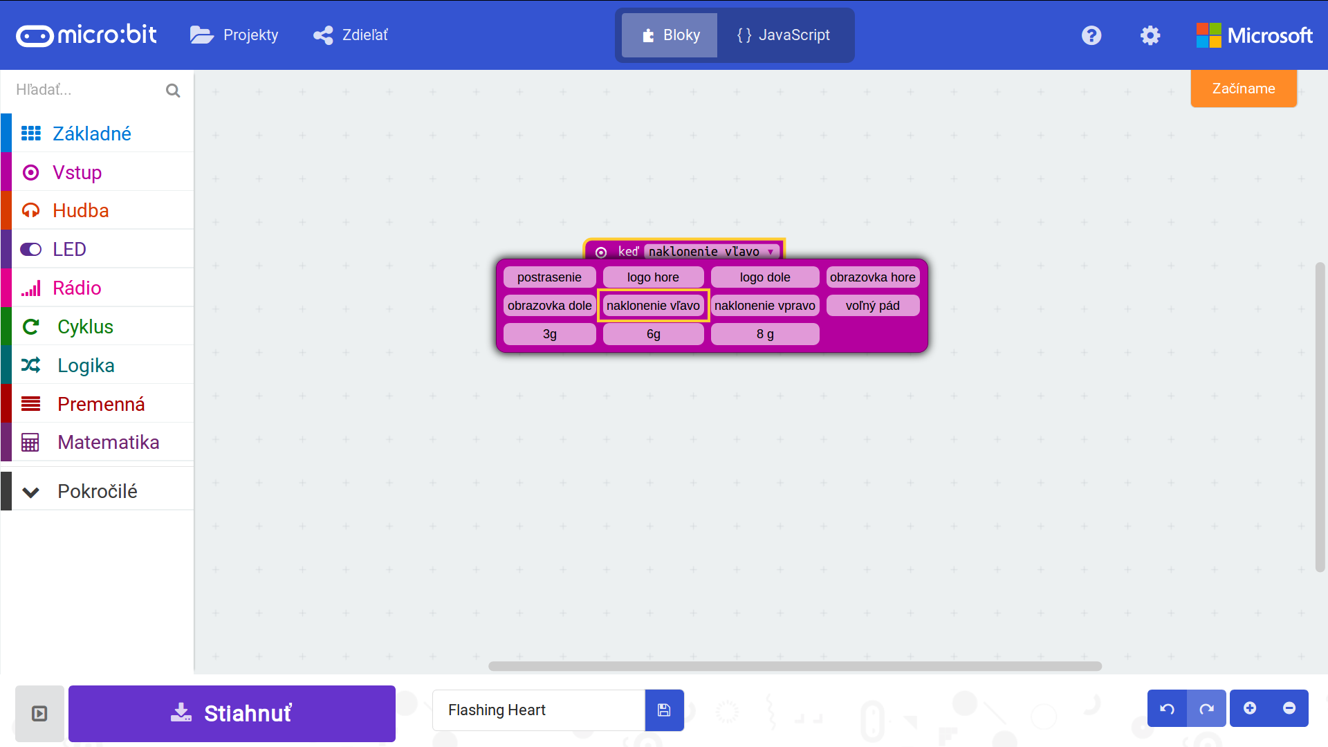Zoom out of the workspace
1328x747 pixels.
(1289, 708)
